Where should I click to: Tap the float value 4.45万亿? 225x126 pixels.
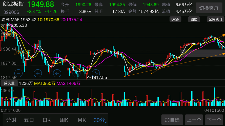click(184, 11)
